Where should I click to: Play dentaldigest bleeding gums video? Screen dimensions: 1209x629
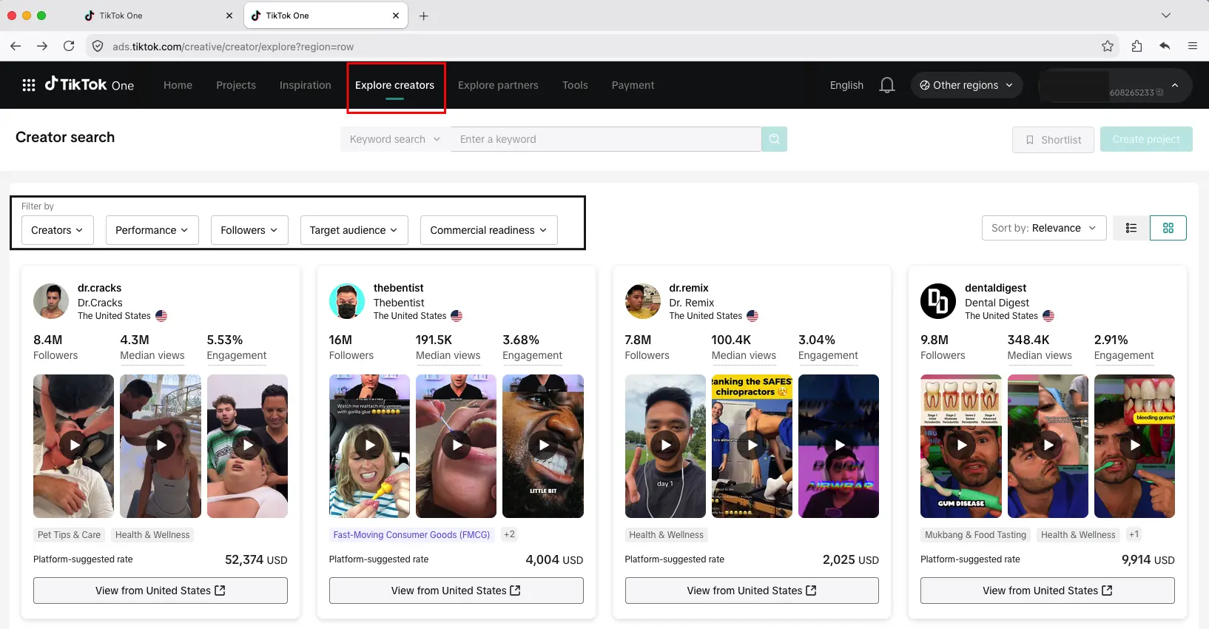(1134, 445)
